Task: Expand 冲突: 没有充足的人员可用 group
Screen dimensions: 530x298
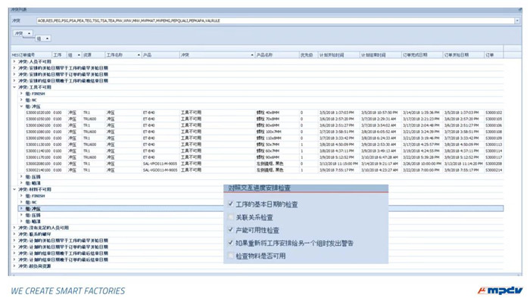Action: click(x=14, y=228)
